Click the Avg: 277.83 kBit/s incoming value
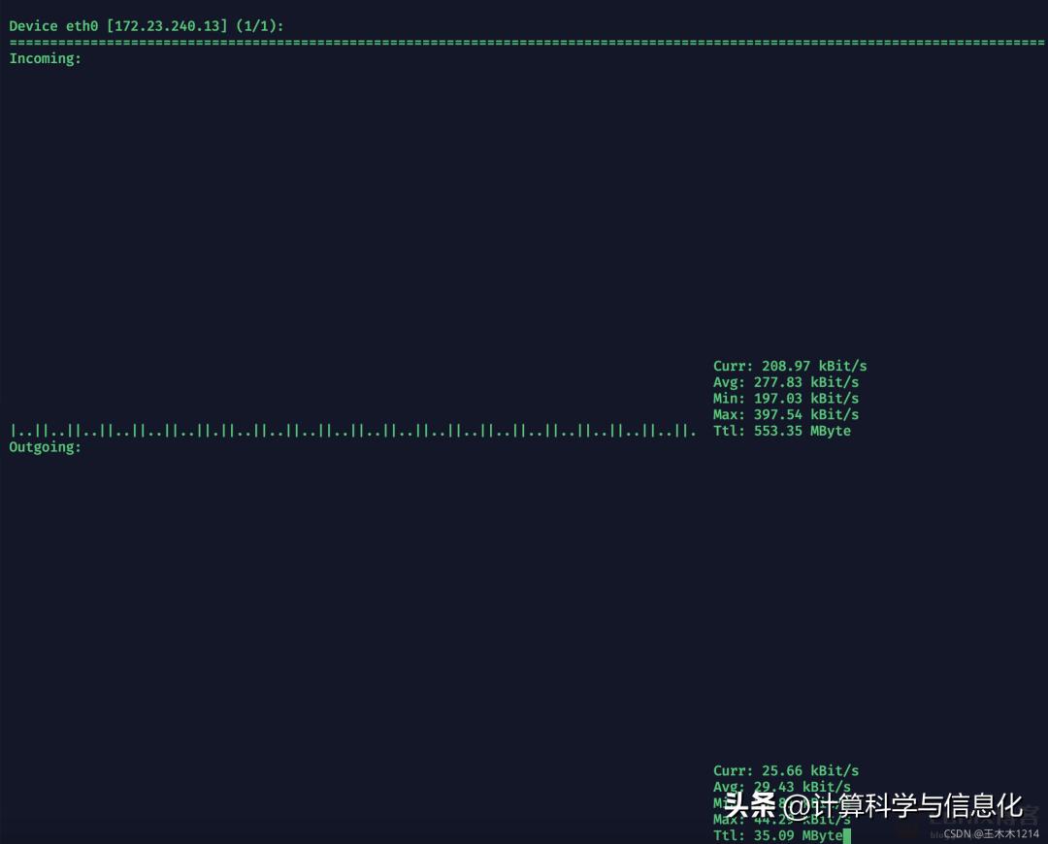Viewport: 1048px width, 844px height. click(x=782, y=381)
